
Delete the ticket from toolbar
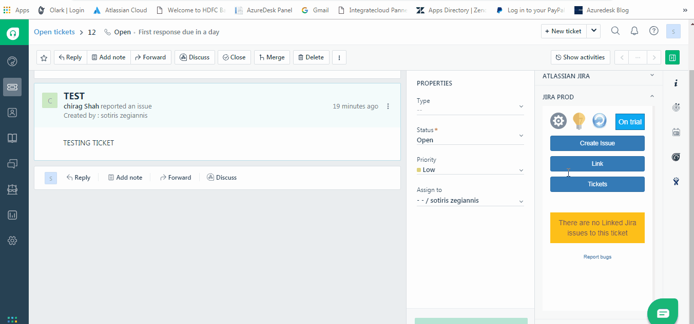point(311,57)
